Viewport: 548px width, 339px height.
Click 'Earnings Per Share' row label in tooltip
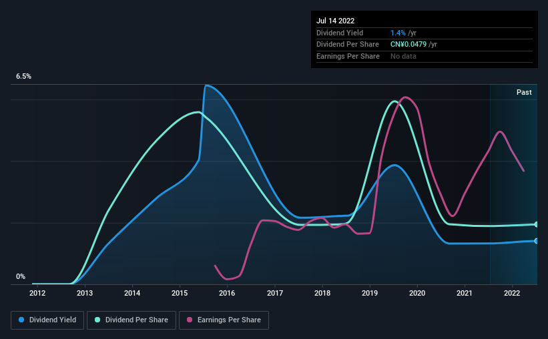(x=348, y=56)
